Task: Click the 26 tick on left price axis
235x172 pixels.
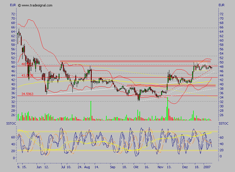Action: (13, 115)
